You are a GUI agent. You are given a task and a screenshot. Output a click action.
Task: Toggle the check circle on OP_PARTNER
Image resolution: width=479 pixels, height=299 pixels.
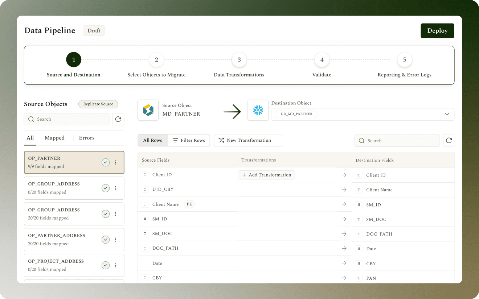(106, 162)
